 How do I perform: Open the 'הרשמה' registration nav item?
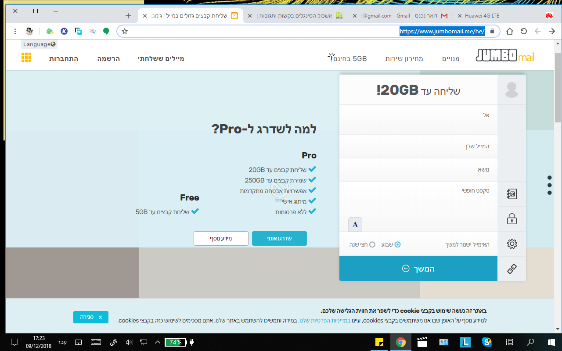pyautogui.click(x=108, y=59)
